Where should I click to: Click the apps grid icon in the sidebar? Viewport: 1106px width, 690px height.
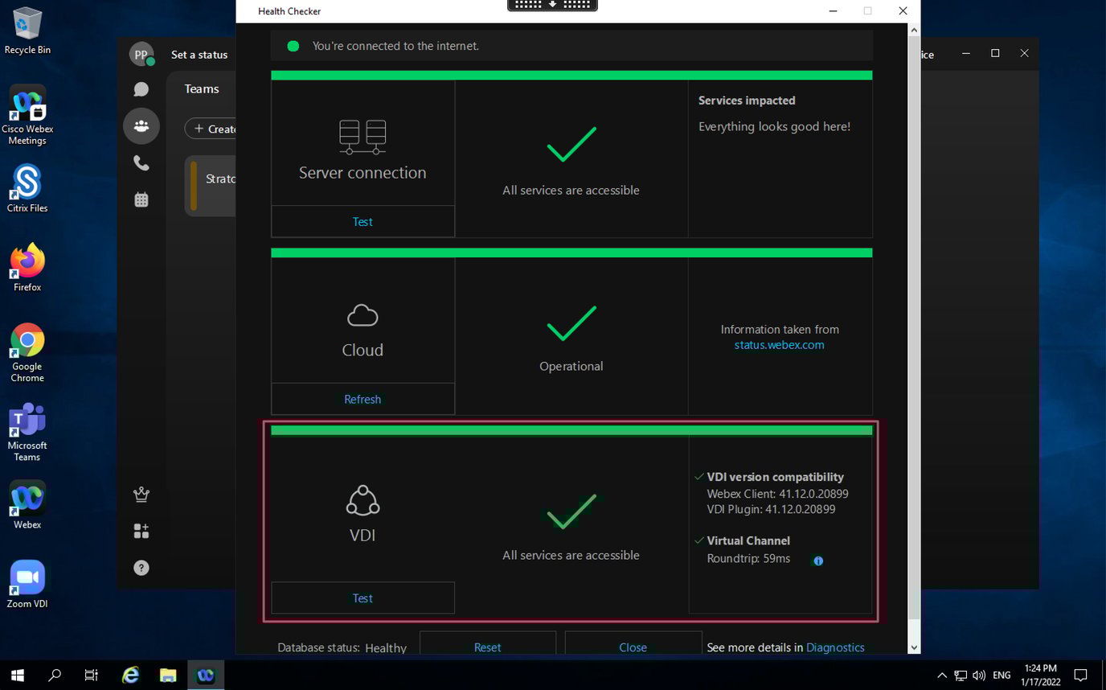tap(141, 531)
